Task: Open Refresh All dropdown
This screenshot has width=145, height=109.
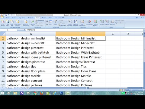Action: (x=33, y=23)
